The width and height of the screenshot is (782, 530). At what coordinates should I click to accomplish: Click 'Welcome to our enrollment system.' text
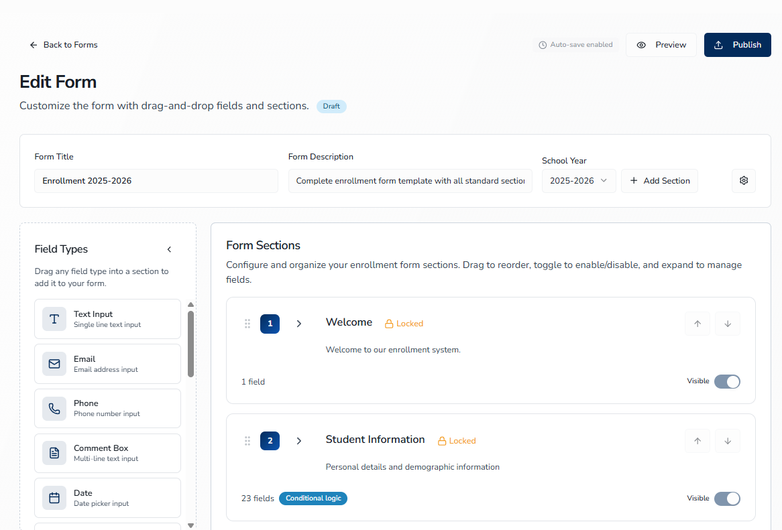[x=393, y=350]
